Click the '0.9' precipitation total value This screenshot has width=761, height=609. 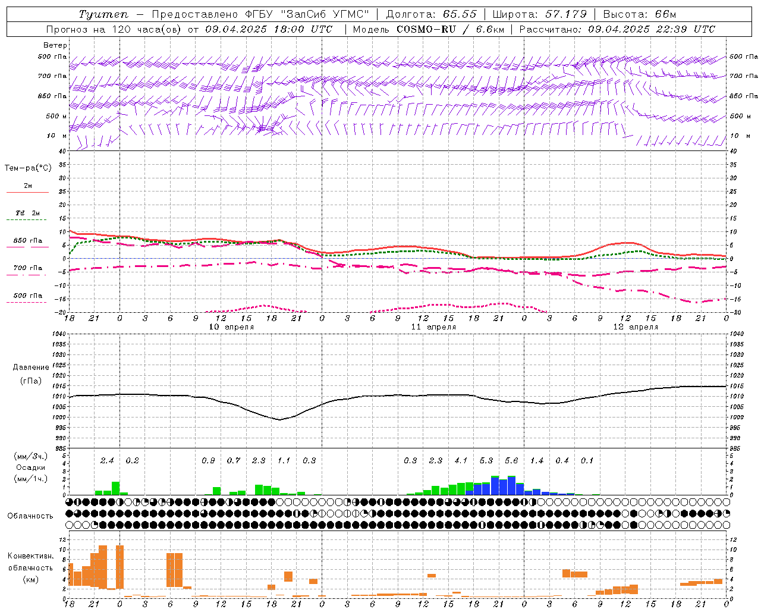tap(208, 460)
